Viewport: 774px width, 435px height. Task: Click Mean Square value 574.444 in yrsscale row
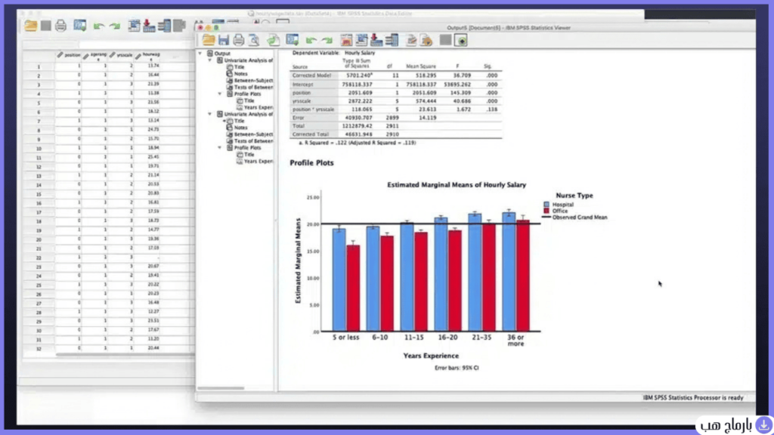click(x=425, y=101)
